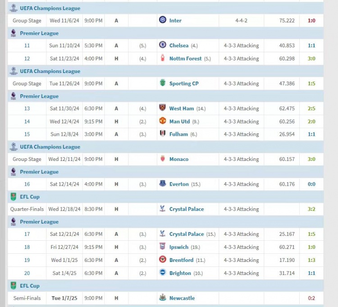Open the 0:2 result against Newcastle

(311, 298)
